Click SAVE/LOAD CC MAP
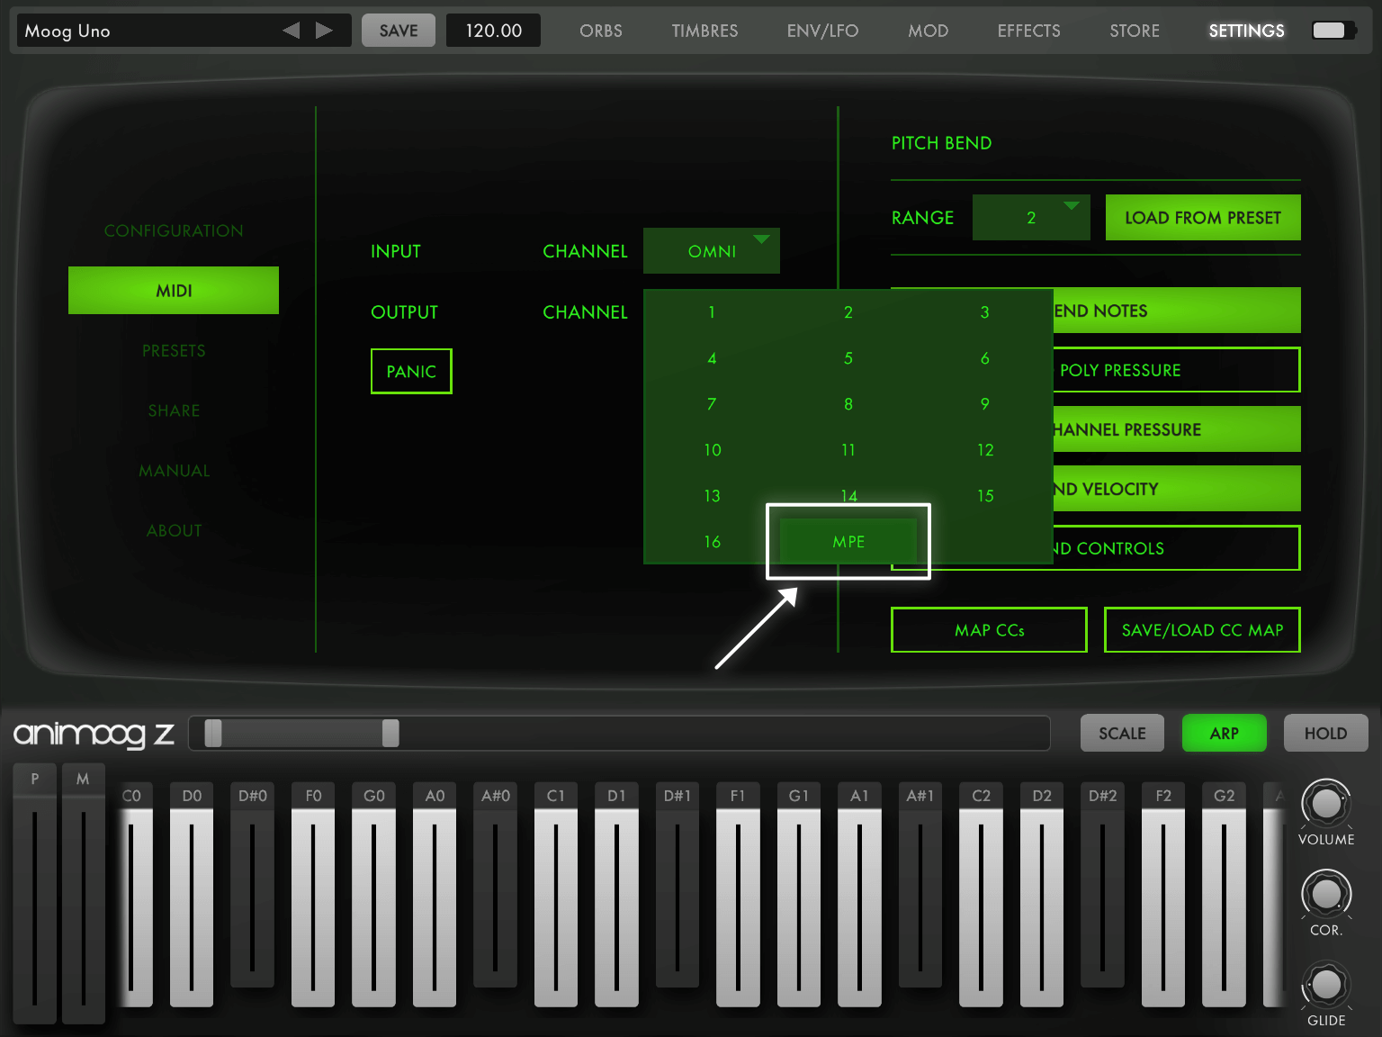Screen dimensions: 1382x1037 pyautogui.click(x=1202, y=630)
